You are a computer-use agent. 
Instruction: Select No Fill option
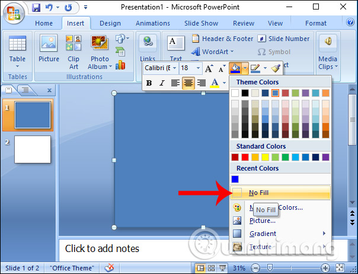[x=280, y=193]
